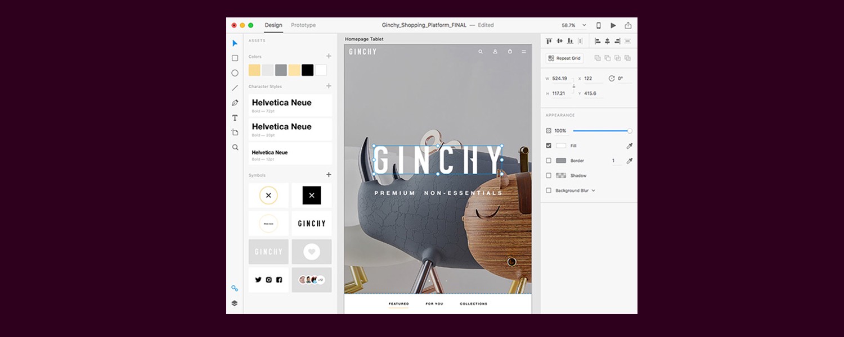Switch to the Prototype tab

(x=303, y=25)
